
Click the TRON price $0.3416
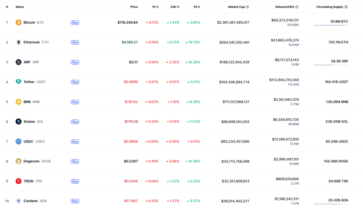pos(131,181)
